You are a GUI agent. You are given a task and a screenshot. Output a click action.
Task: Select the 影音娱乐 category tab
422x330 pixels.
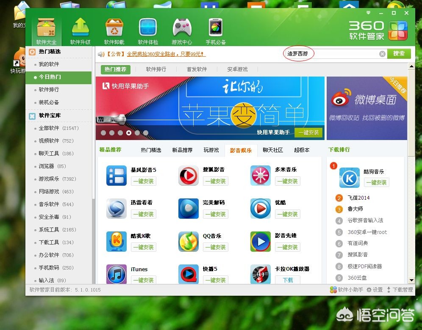(241, 150)
